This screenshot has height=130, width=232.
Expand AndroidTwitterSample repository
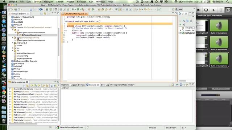(10, 89)
